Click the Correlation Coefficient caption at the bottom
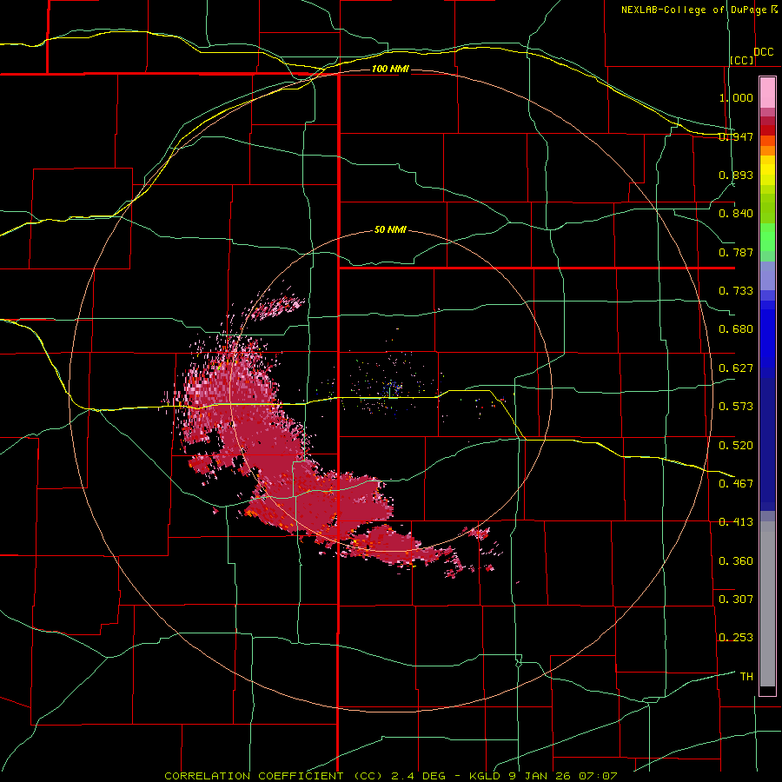This screenshot has height=782, width=782. pos(391,776)
